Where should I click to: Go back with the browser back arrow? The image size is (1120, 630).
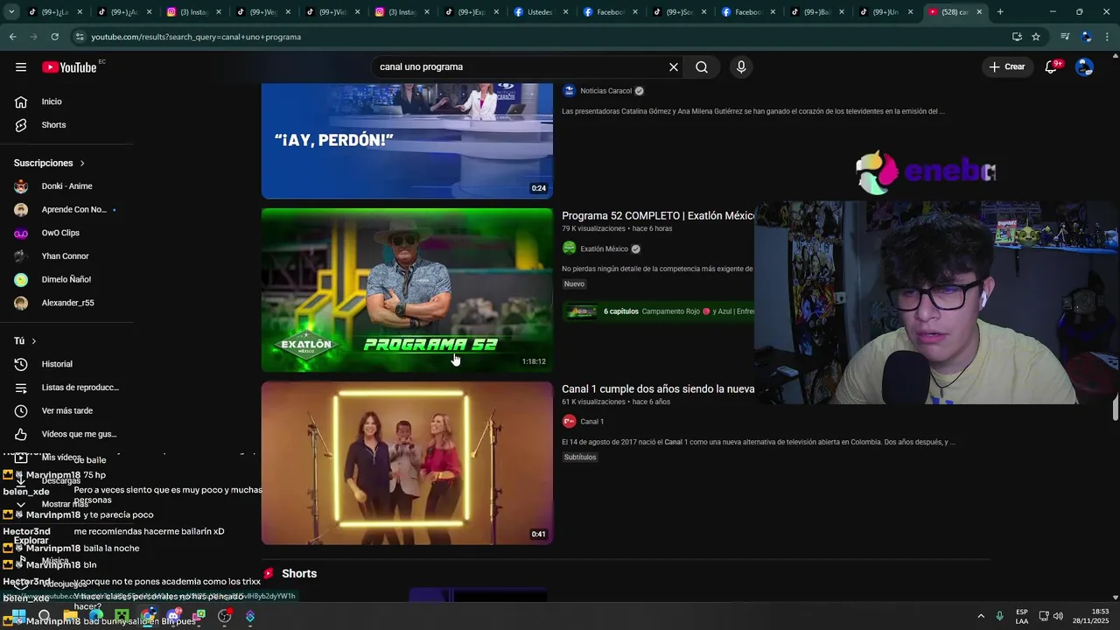[x=12, y=37]
